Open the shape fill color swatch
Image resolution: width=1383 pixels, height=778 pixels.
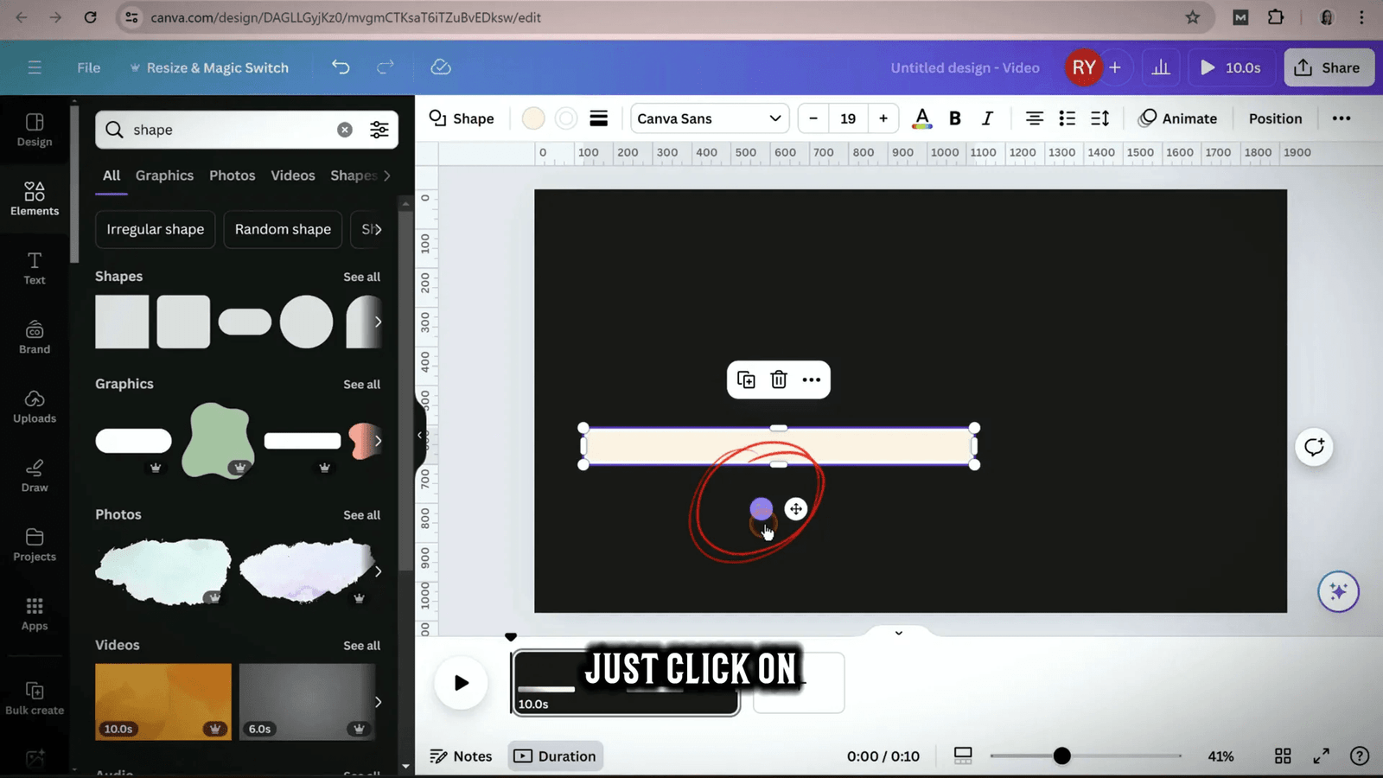533,118
